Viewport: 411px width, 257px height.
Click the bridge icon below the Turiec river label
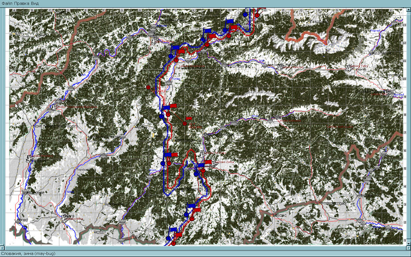click(169, 83)
